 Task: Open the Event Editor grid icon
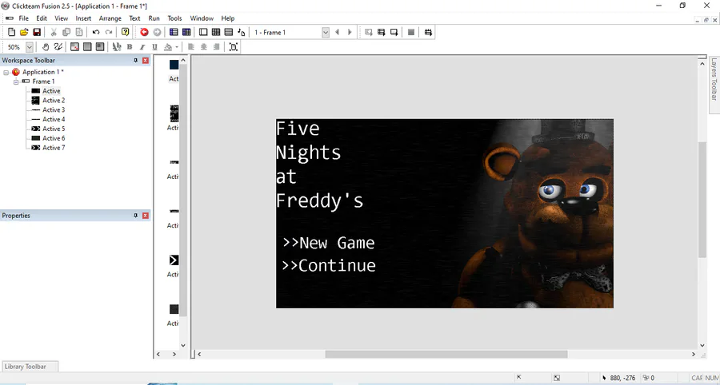[x=216, y=32]
